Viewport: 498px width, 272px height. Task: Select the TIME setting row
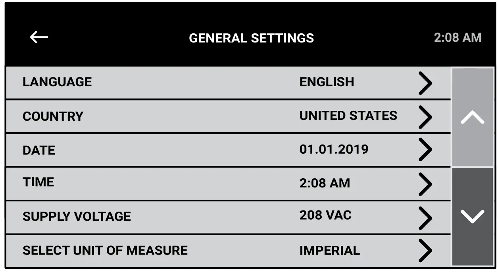coord(159,183)
